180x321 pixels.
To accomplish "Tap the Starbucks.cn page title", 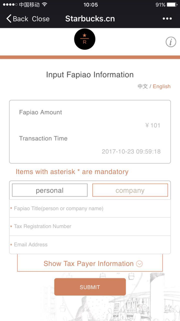I will point(90,19).
